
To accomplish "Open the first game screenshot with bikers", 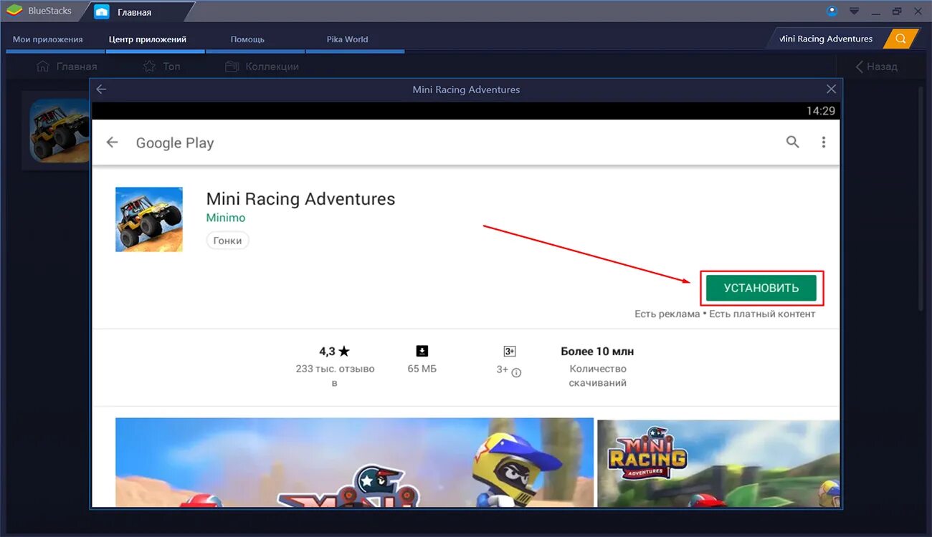I will [x=354, y=462].
